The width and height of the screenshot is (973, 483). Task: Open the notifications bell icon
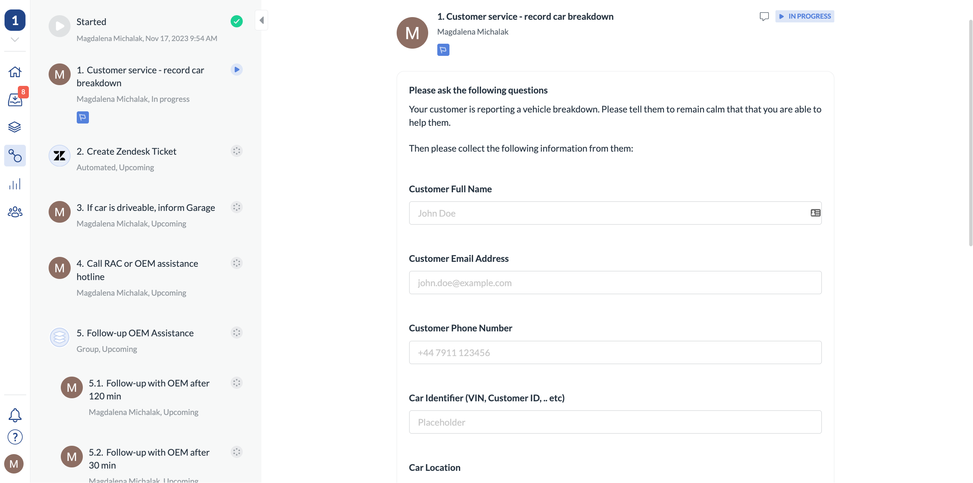[14, 415]
